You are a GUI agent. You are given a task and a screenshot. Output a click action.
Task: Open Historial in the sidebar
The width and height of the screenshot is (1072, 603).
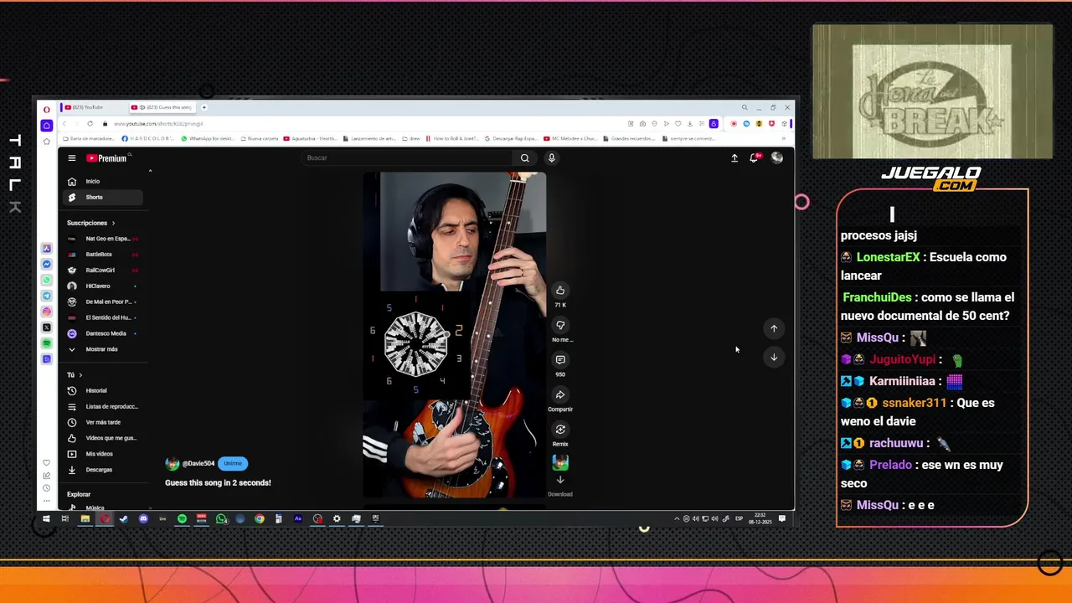(103, 390)
